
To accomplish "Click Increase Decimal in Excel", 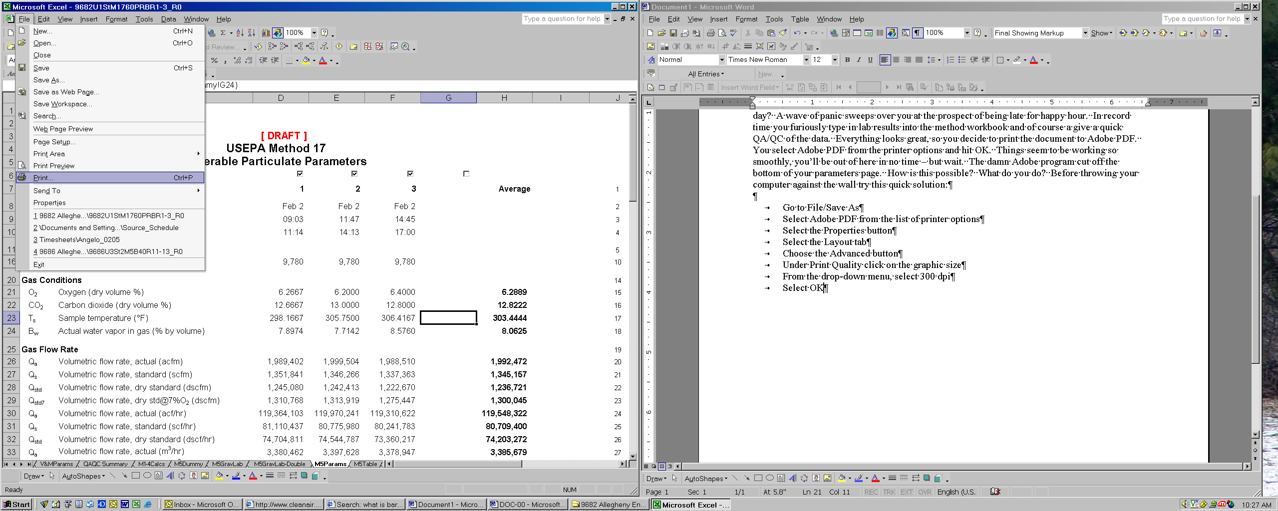I will [x=237, y=60].
